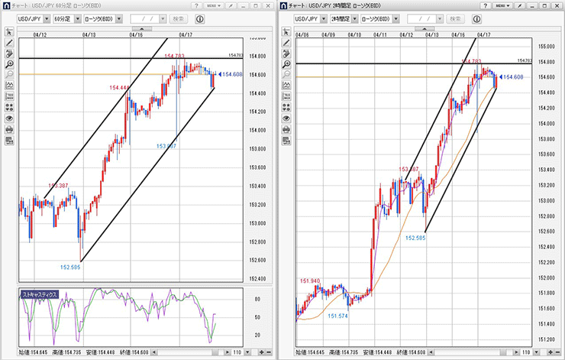Select the cursor pointer tool in left chart

9,32
